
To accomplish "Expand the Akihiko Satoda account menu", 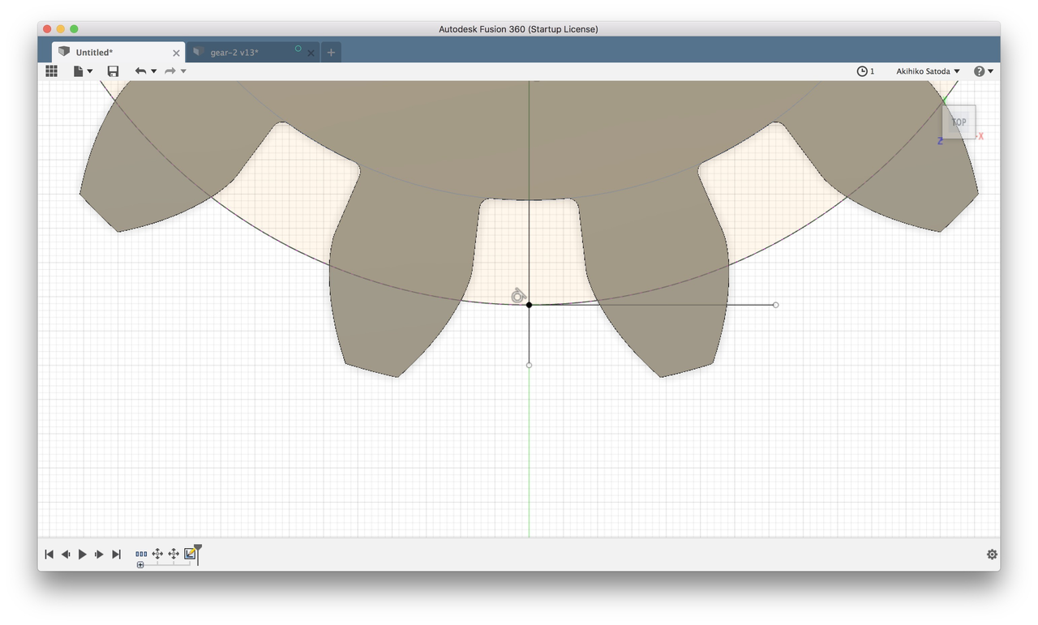I will click(928, 71).
